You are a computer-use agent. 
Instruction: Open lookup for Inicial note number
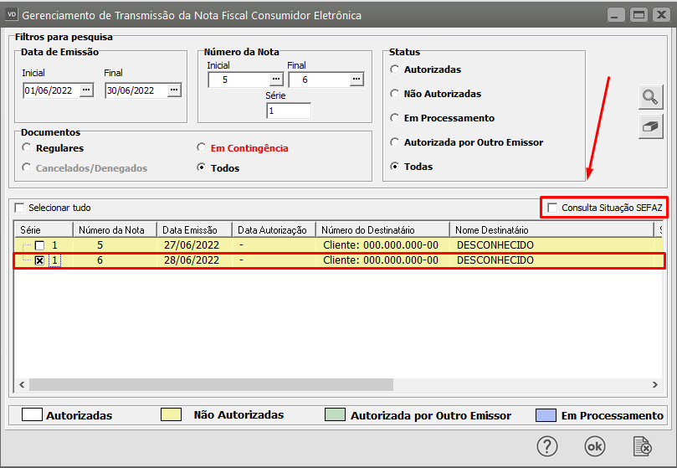tap(279, 80)
